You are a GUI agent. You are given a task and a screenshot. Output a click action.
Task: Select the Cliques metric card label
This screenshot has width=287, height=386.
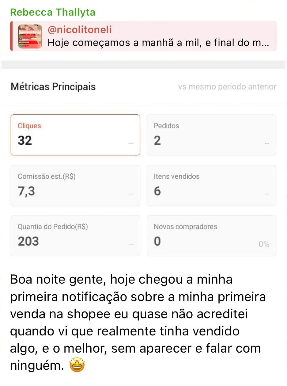[29, 126]
